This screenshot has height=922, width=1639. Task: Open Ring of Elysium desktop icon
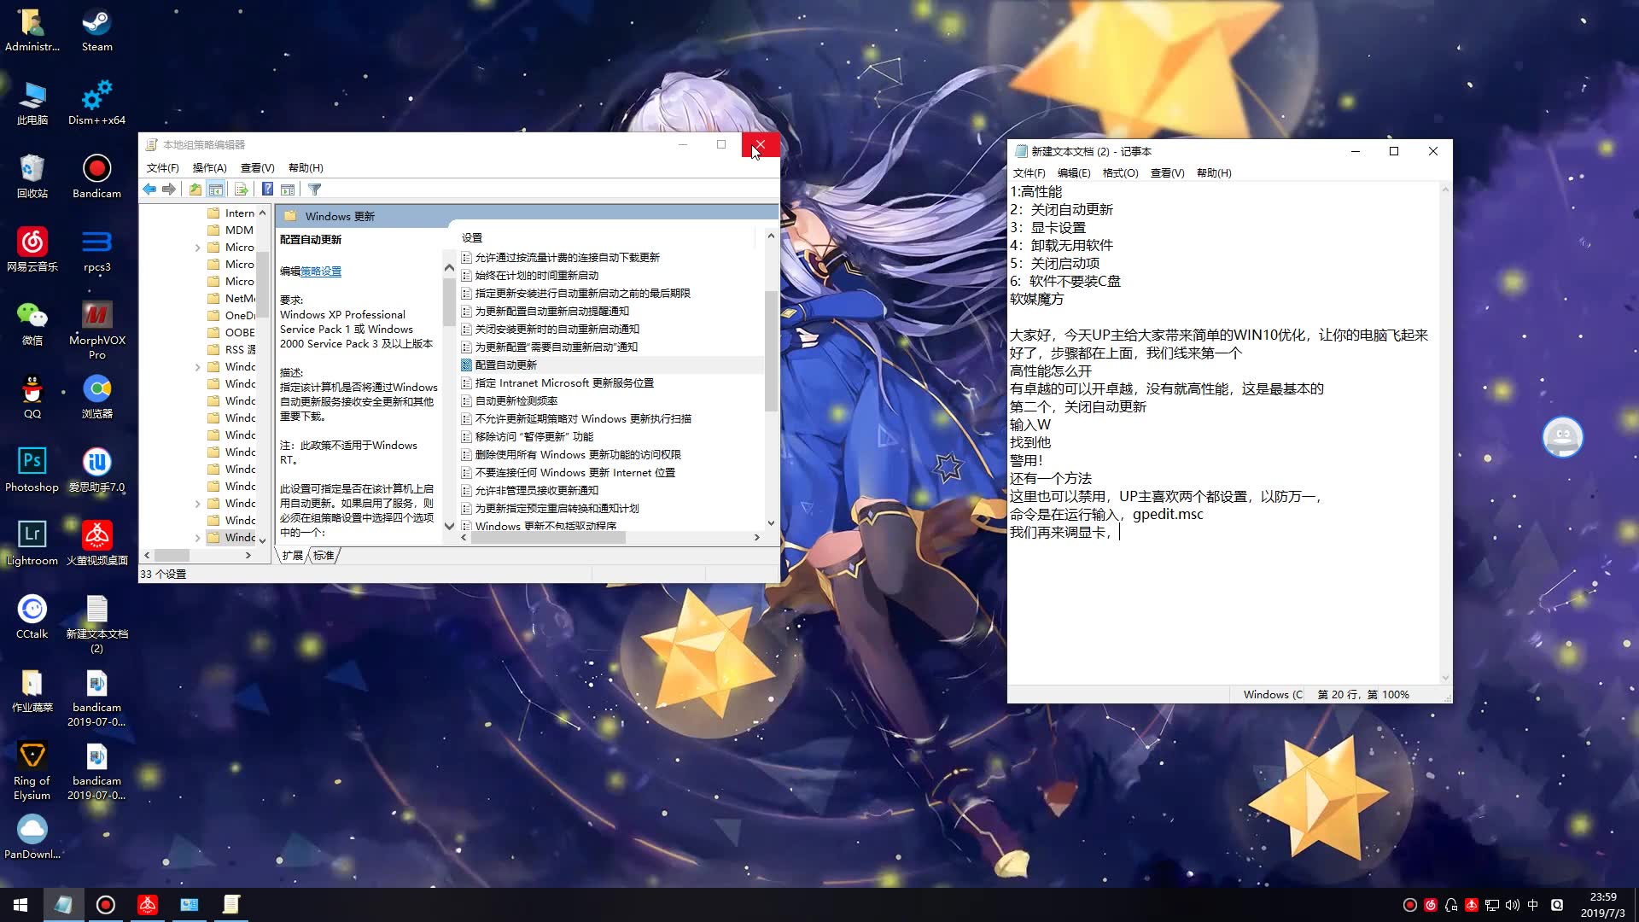pyautogui.click(x=32, y=772)
